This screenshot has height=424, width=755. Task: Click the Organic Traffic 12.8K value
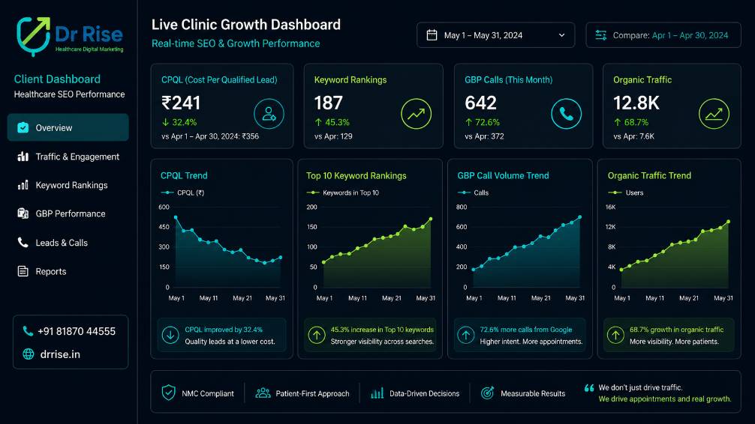pos(636,103)
